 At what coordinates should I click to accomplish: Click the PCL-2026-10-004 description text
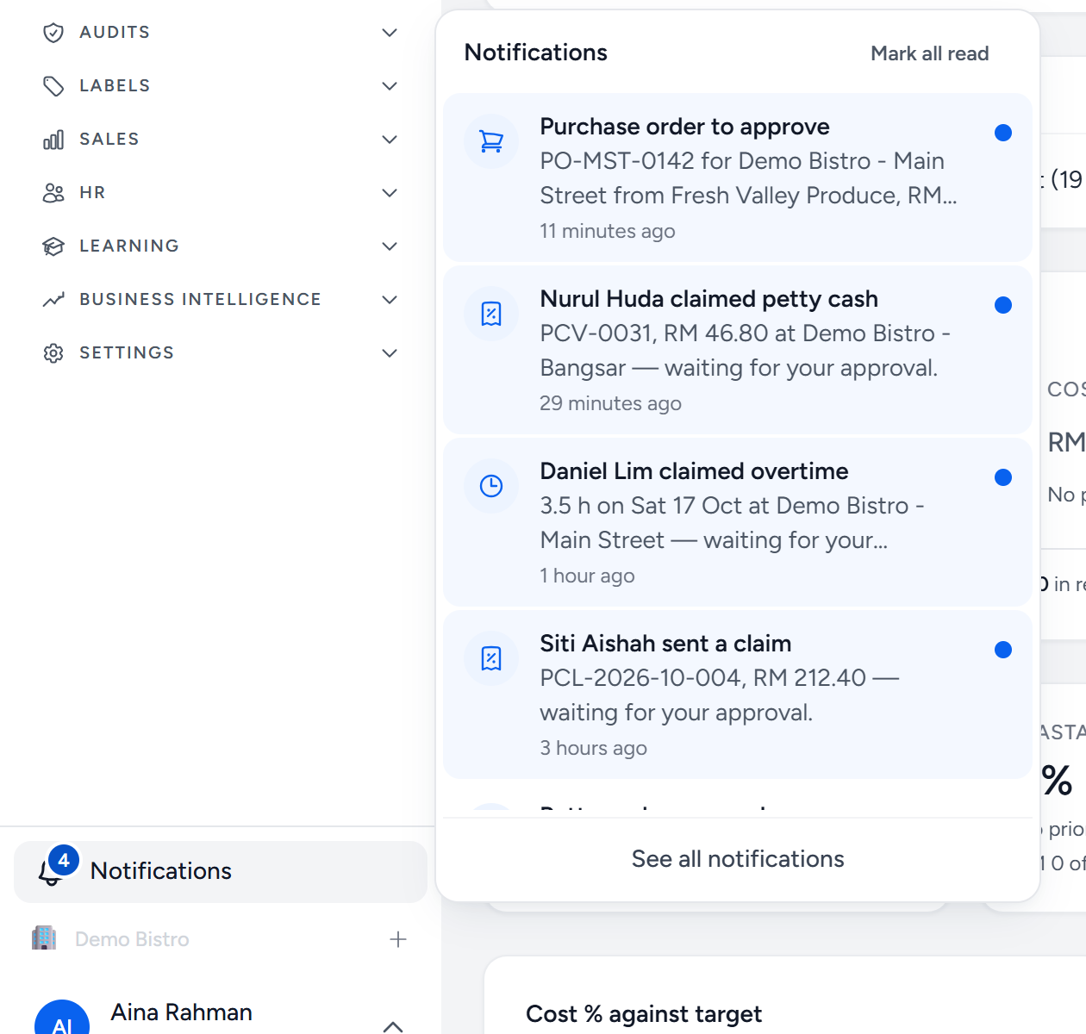pyautogui.click(x=720, y=695)
